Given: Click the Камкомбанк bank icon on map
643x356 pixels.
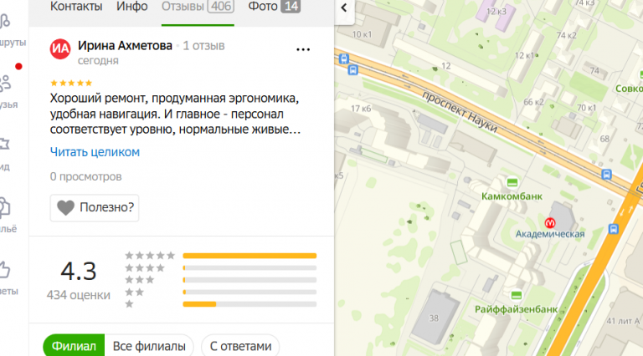Looking at the screenshot, I should (x=512, y=182).
